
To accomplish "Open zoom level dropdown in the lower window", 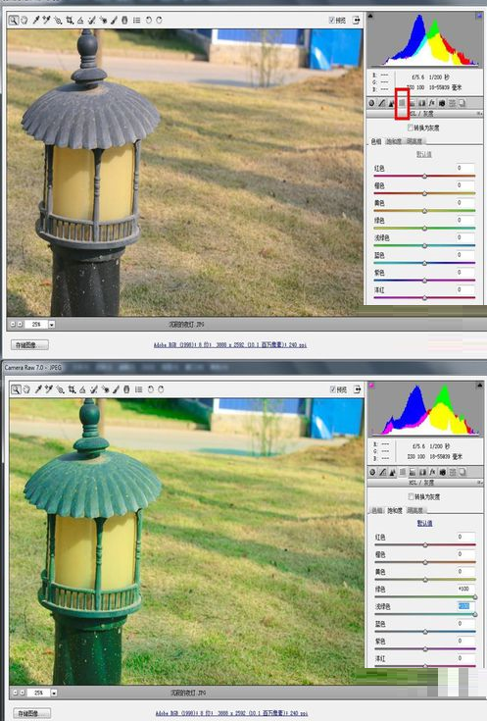I will [x=54, y=693].
